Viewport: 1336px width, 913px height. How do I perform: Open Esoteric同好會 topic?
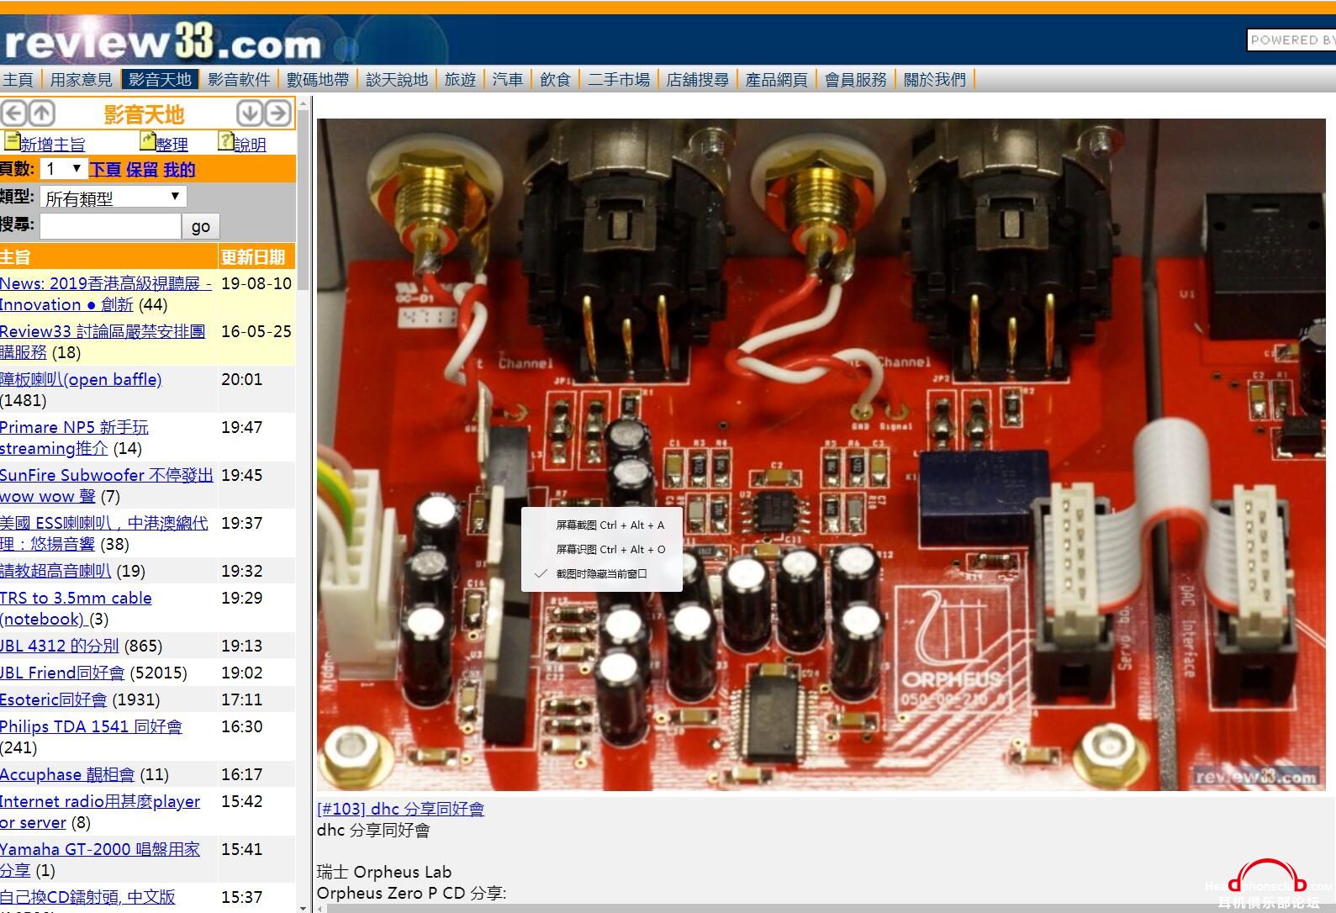(54, 699)
